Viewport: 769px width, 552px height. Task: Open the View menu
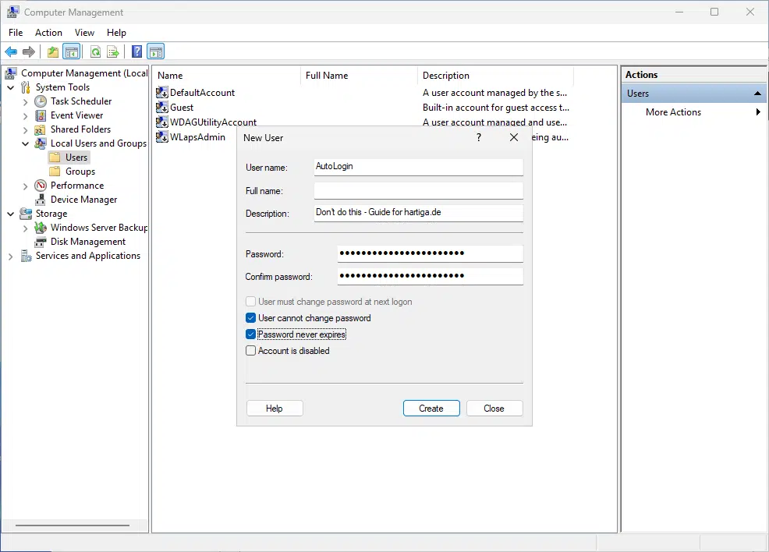tap(84, 33)
